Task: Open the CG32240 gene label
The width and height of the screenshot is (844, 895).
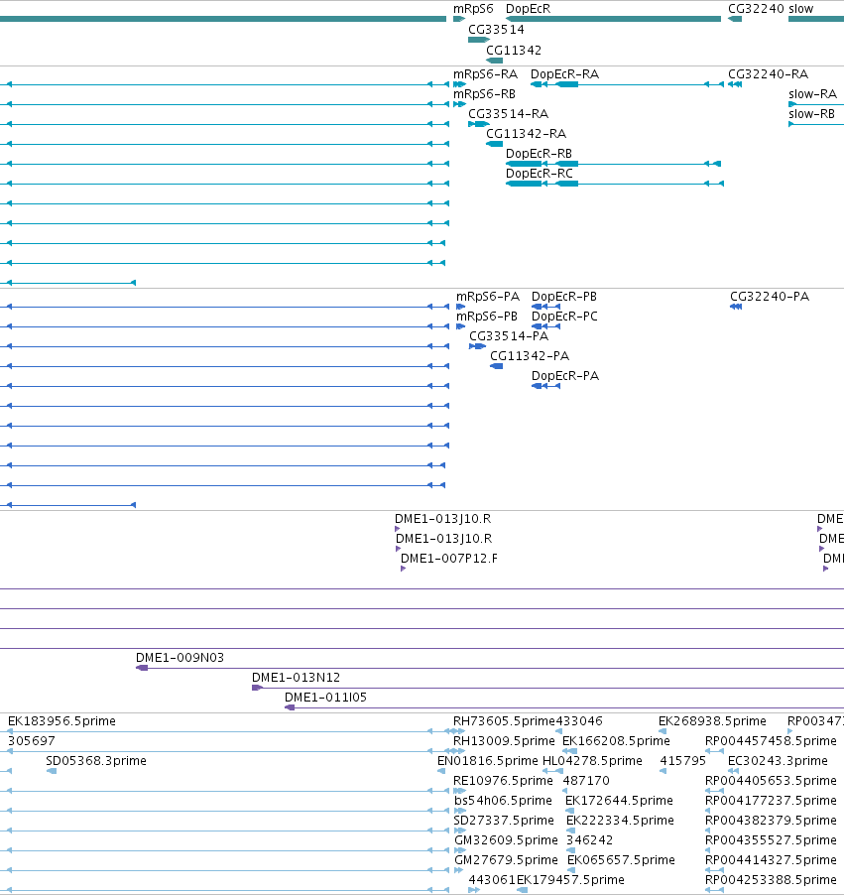Action: click(756, 9)
